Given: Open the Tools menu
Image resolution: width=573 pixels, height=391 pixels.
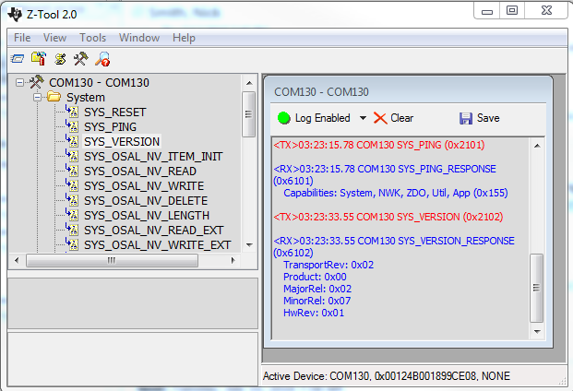Looking at the screenshot, I should click(93, 38).
